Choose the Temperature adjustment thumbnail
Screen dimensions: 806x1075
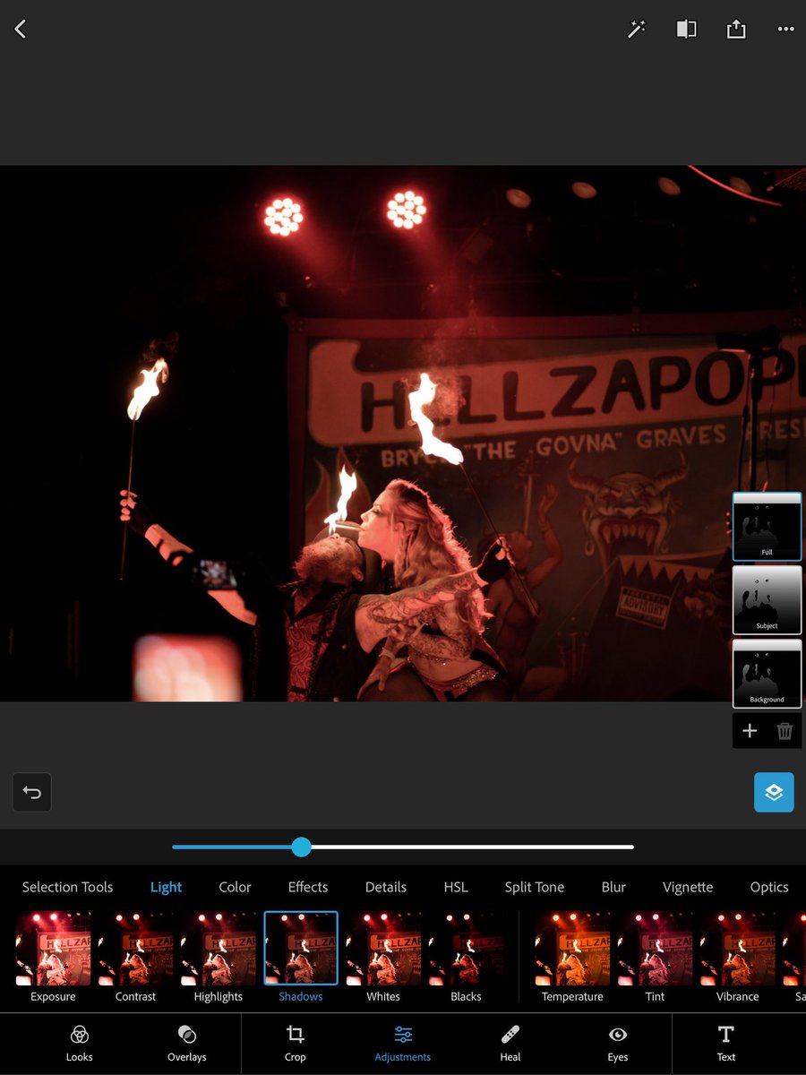(x=572, y=958)
